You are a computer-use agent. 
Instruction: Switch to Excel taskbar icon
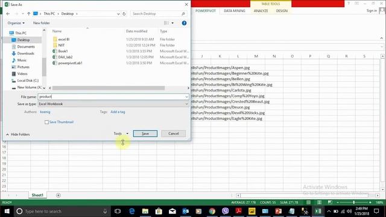point(318,211)
